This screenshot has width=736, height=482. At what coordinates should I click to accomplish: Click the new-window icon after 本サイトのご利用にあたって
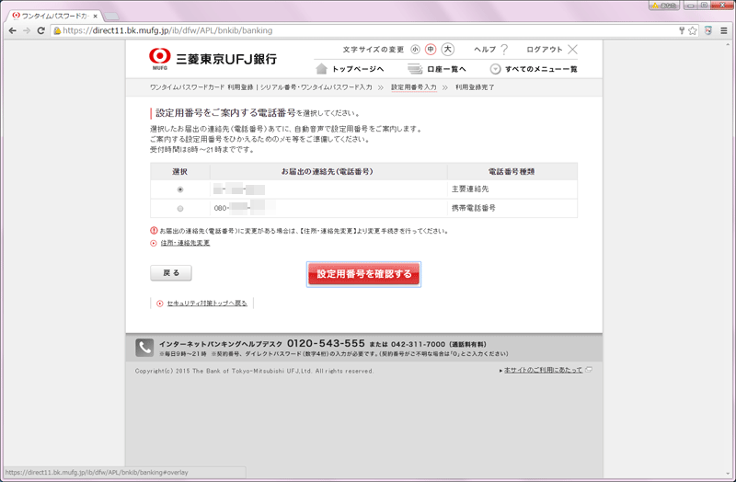(589, 370)
